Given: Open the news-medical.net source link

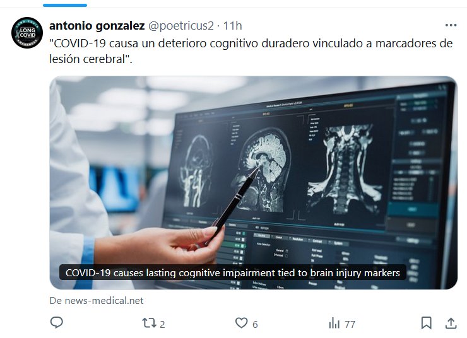Looking at the screenshot, I should tap(97, 301).
